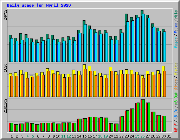This screenshot has height=140, width=180.
Task: Click day label 23 on the axis
Action: (x=127, y=136)
